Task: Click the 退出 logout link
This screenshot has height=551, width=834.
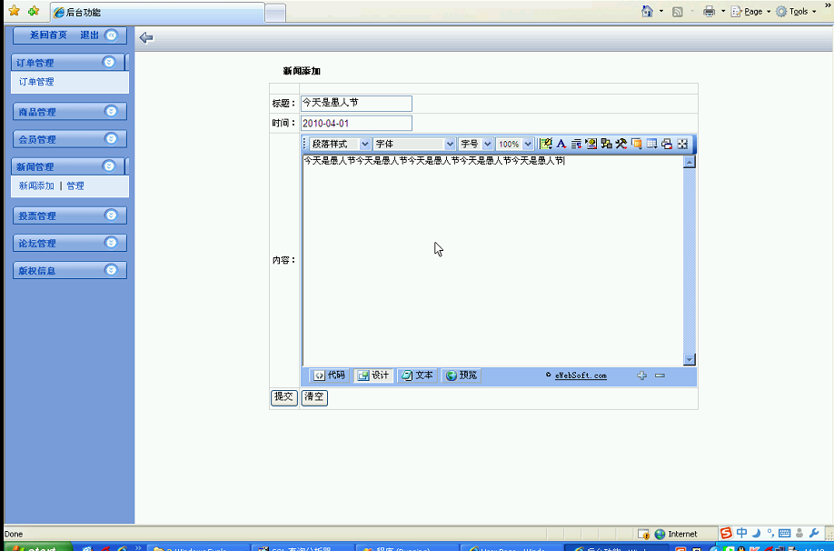Action: pyautogui.click(x=89, y=35)
